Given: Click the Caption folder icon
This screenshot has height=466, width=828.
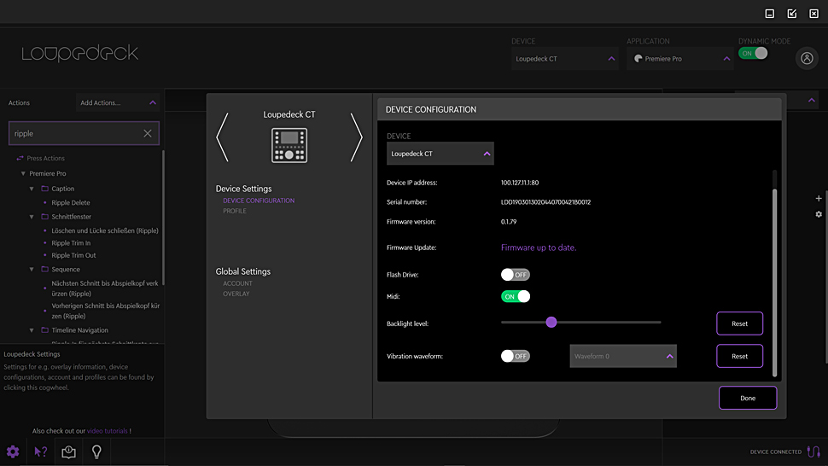Looking at the screenshot, I should 45,189.
